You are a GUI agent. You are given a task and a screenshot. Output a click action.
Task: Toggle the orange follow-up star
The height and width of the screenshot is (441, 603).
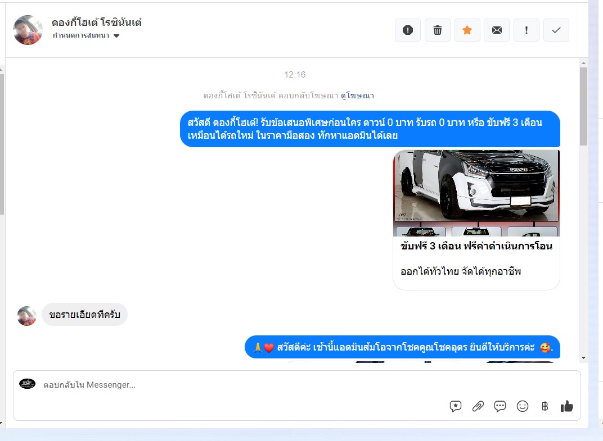coord(467,30)
